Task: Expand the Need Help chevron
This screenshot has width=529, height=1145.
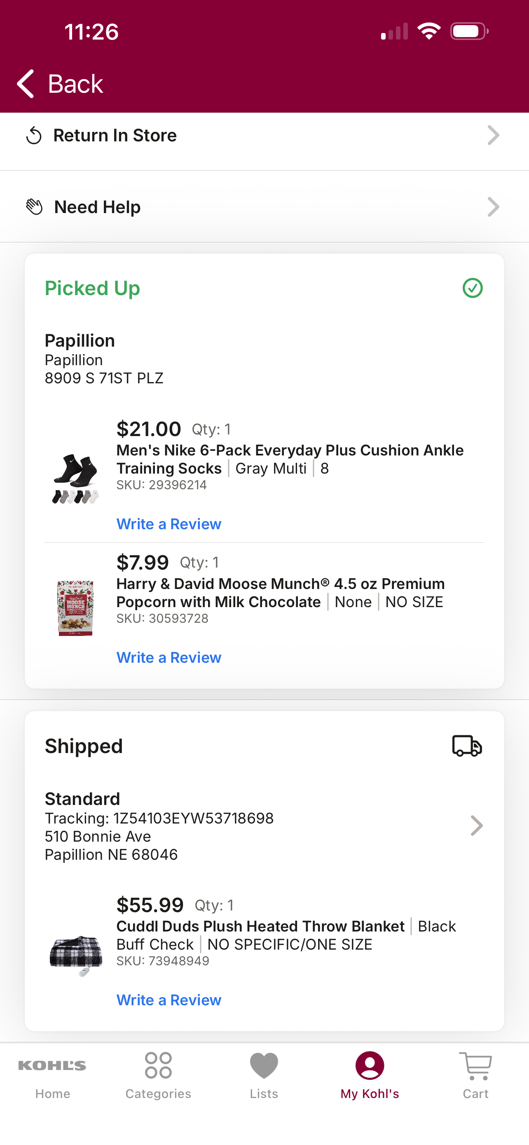Action: 493,206
